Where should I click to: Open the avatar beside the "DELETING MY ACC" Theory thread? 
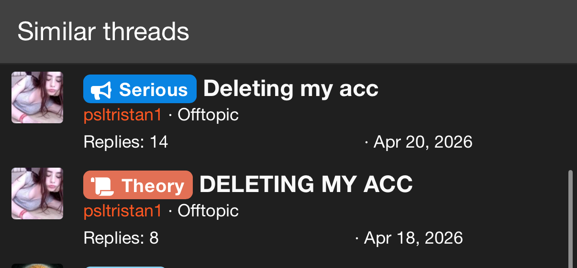(37, 193)
